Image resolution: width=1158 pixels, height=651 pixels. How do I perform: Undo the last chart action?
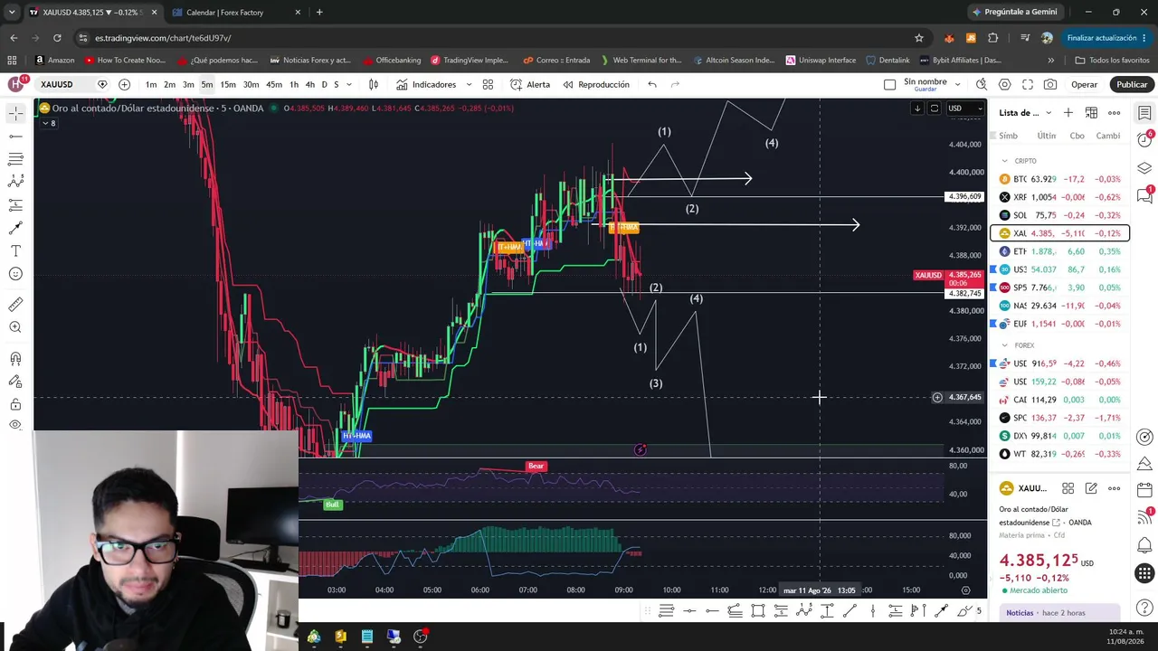point(652,84)
